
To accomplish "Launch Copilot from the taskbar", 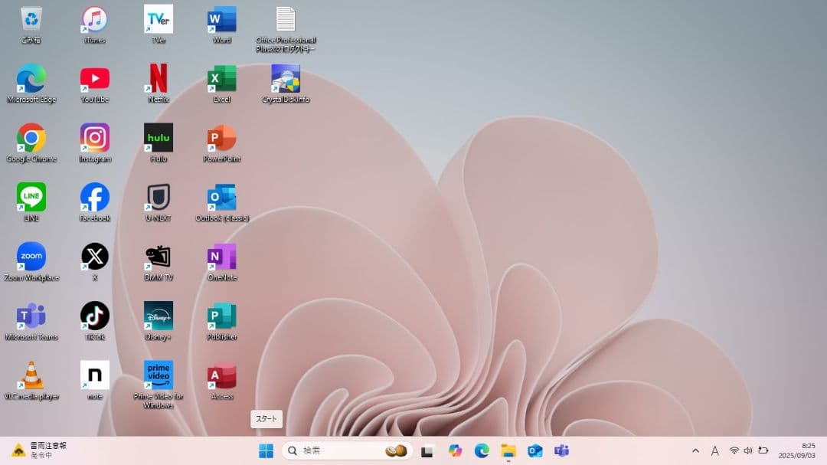I will tap(455, 450).
